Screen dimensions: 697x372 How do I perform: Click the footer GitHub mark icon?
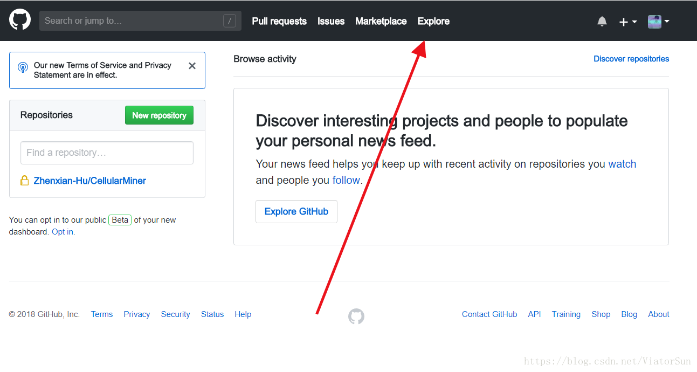(x=356, y=316)
